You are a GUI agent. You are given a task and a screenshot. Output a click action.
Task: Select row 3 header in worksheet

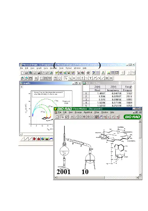pyautogui.click(x=86, y=100)
